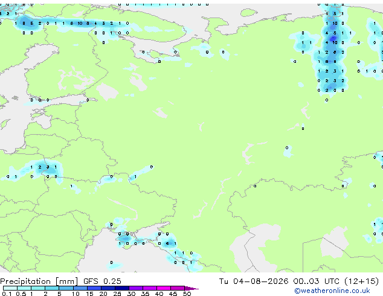Click the 'Precipitation [mm]' title text
The image size is (383, 296).
pyautogui.click(x=39, y=282)
